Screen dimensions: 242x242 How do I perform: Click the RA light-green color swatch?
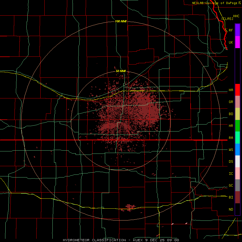(x=237, y=138)
